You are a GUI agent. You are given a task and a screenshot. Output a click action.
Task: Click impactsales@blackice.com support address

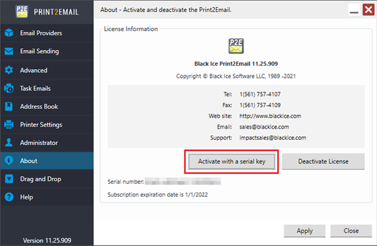(x=273, y=138)
